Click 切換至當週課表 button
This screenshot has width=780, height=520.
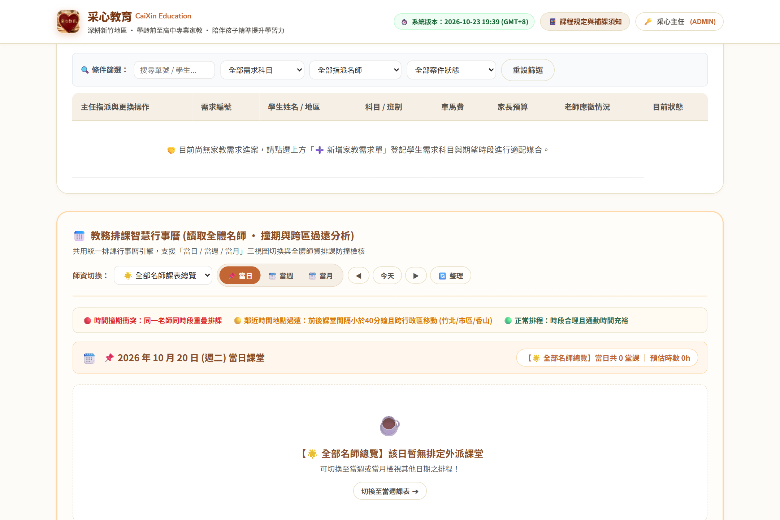click(390, 491)
